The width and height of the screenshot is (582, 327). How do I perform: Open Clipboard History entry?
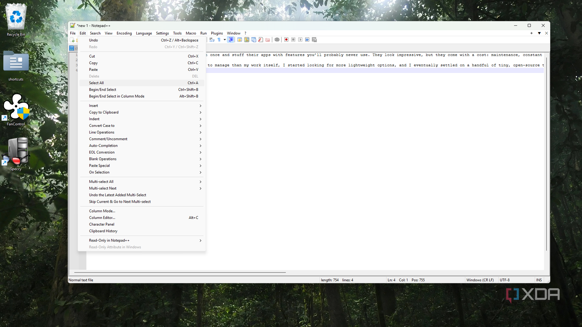tap(142, 231)
